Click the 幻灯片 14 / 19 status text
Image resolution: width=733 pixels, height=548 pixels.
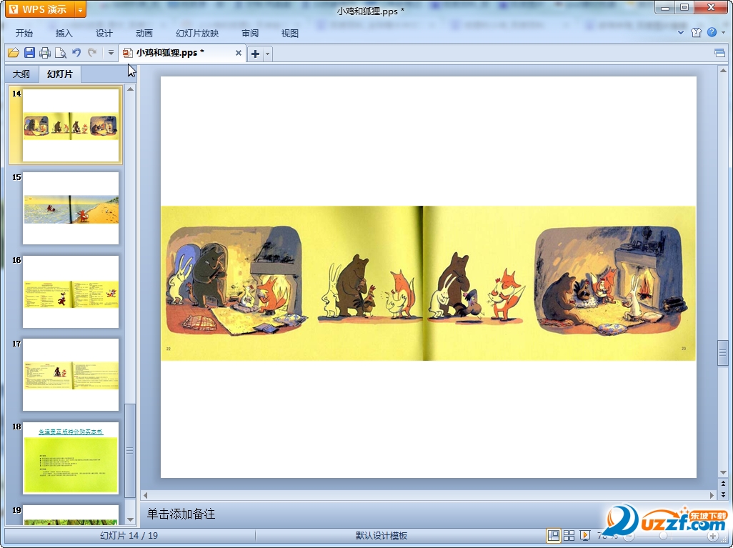[129, 535]
